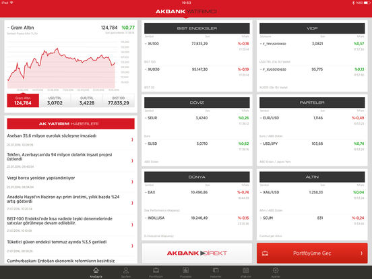Click the Akbank Yatırımcı logo header

pyautogui.click(x=186, y=11)
